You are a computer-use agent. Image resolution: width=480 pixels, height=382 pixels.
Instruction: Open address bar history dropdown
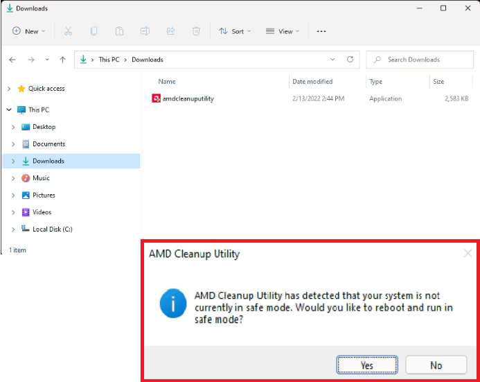(332, 60)
